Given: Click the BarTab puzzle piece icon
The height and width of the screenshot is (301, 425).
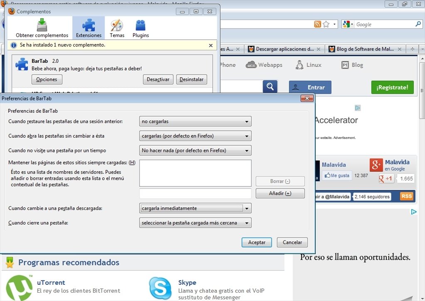Looking at the screenshot, I should (22, 64).
